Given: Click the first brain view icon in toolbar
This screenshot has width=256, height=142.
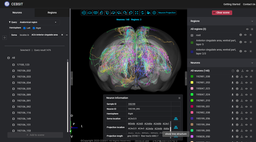Looking at the screenshot, I should pos(84,13).
